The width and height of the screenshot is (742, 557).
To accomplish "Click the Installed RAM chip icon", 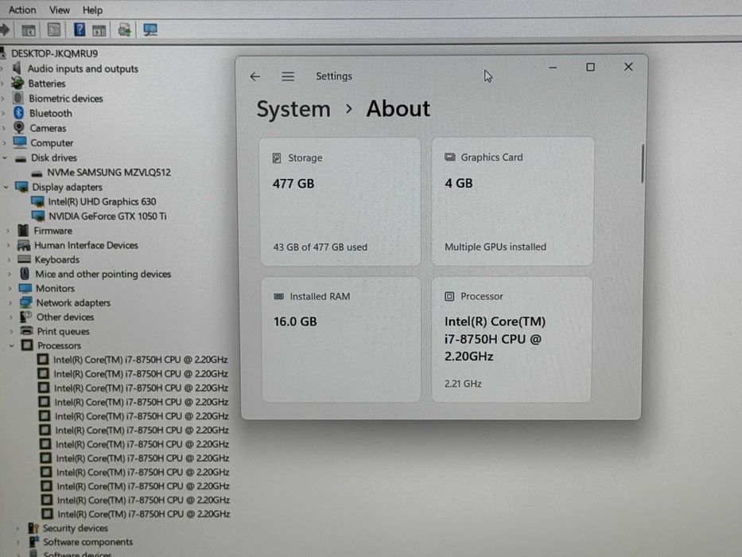I will click(x=278, y=297).
